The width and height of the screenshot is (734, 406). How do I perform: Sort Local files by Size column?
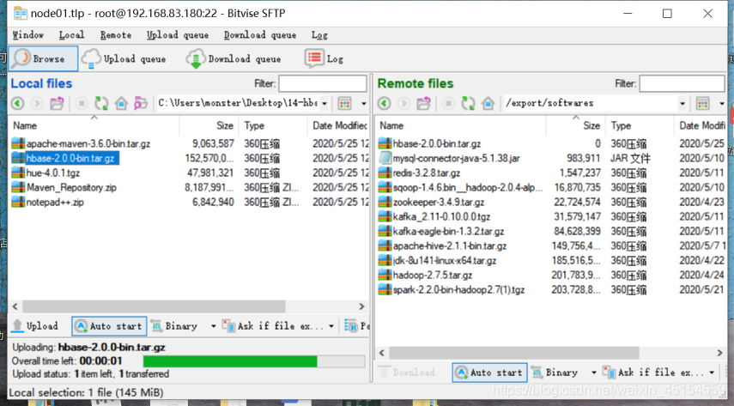click(209, 125)
